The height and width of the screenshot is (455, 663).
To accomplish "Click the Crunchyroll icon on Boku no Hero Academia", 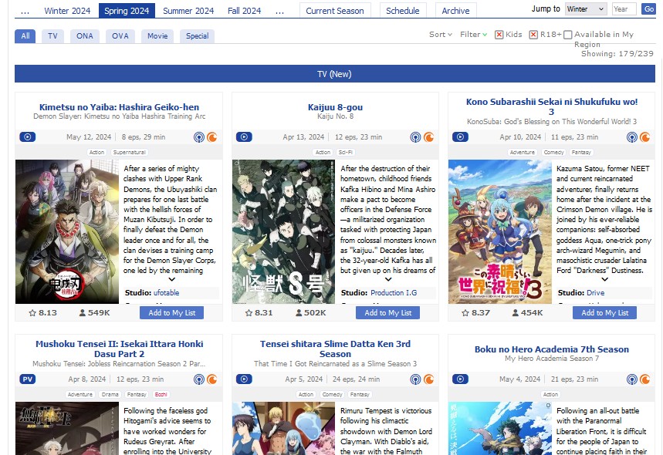I will pos(644,379).
